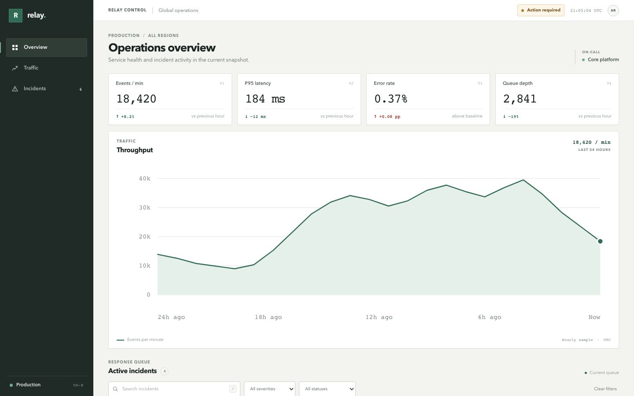Click the Current queue indicator

601,373
